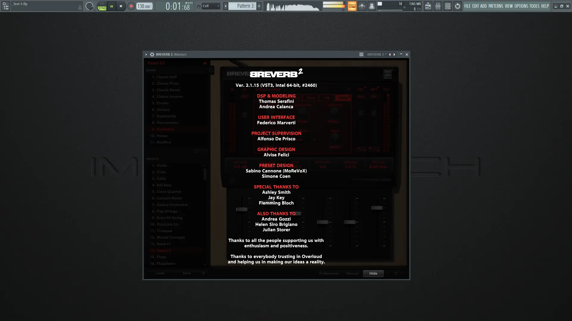Expand the BREVERB 2 plugin menu arrow
The image size is (572, 321).
[x=146, y=54]
